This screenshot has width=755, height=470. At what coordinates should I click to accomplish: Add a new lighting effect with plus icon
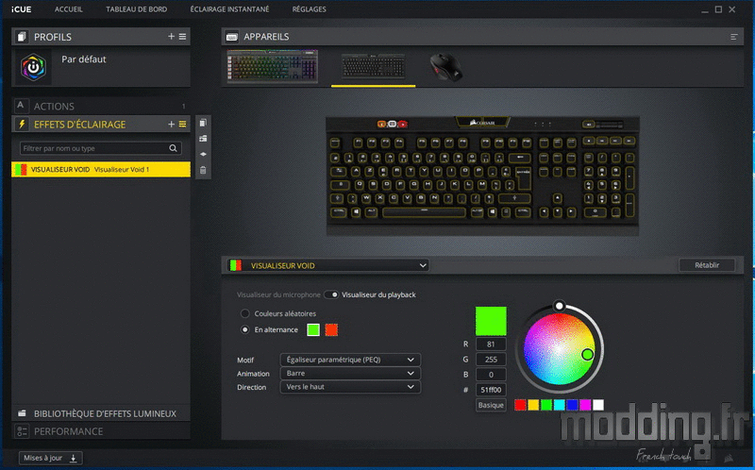(x=171, y=125)
